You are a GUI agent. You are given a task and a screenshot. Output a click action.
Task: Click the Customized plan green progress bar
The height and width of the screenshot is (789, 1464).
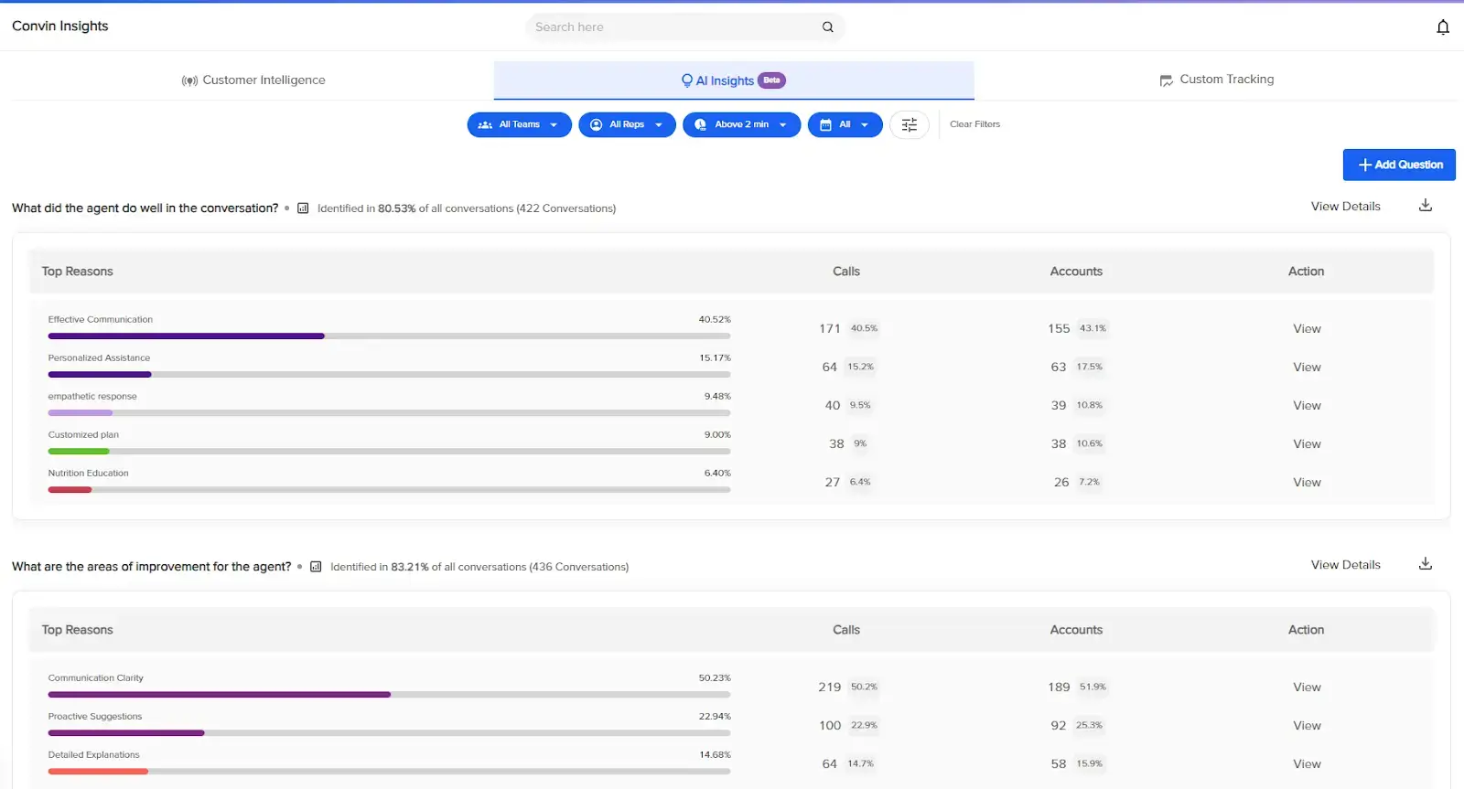pyautogui.click(x=389, y=452)
